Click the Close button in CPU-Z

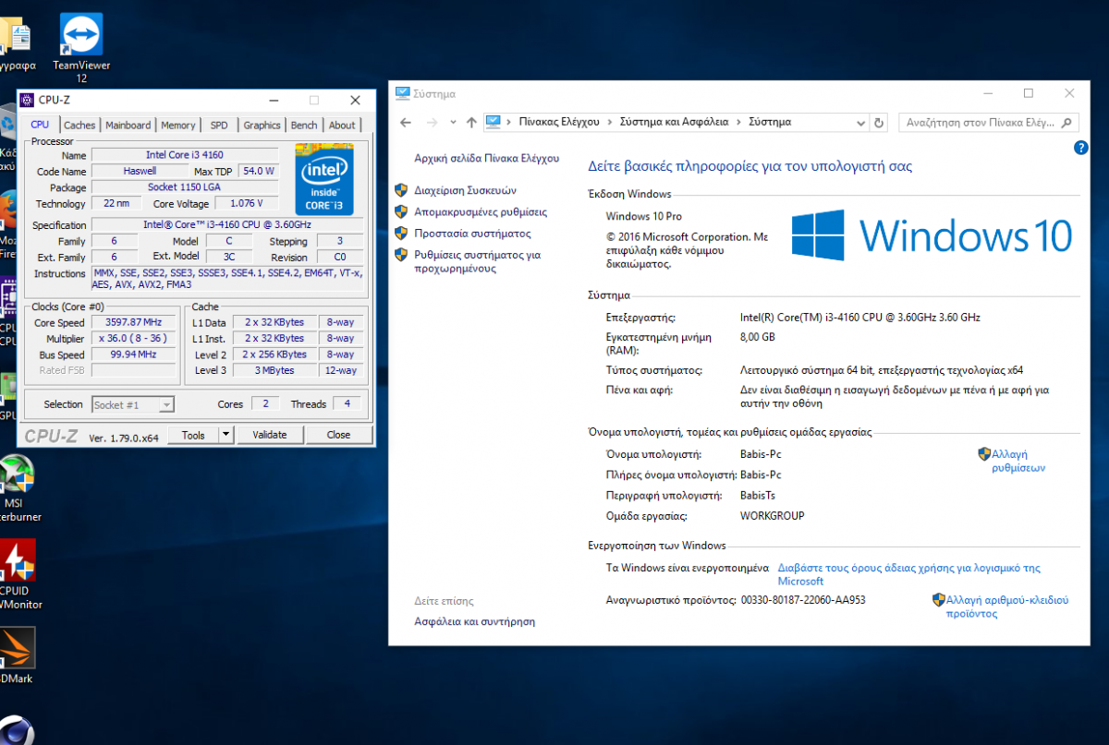pyautogui.click(x=338, y=435)
